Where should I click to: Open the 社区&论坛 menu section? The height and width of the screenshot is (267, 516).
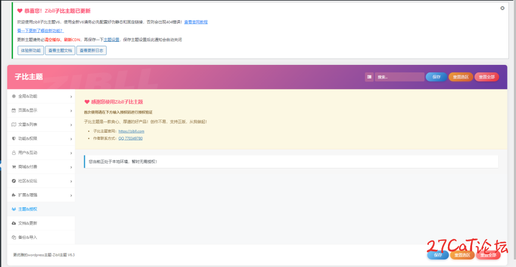coord(41,181)
